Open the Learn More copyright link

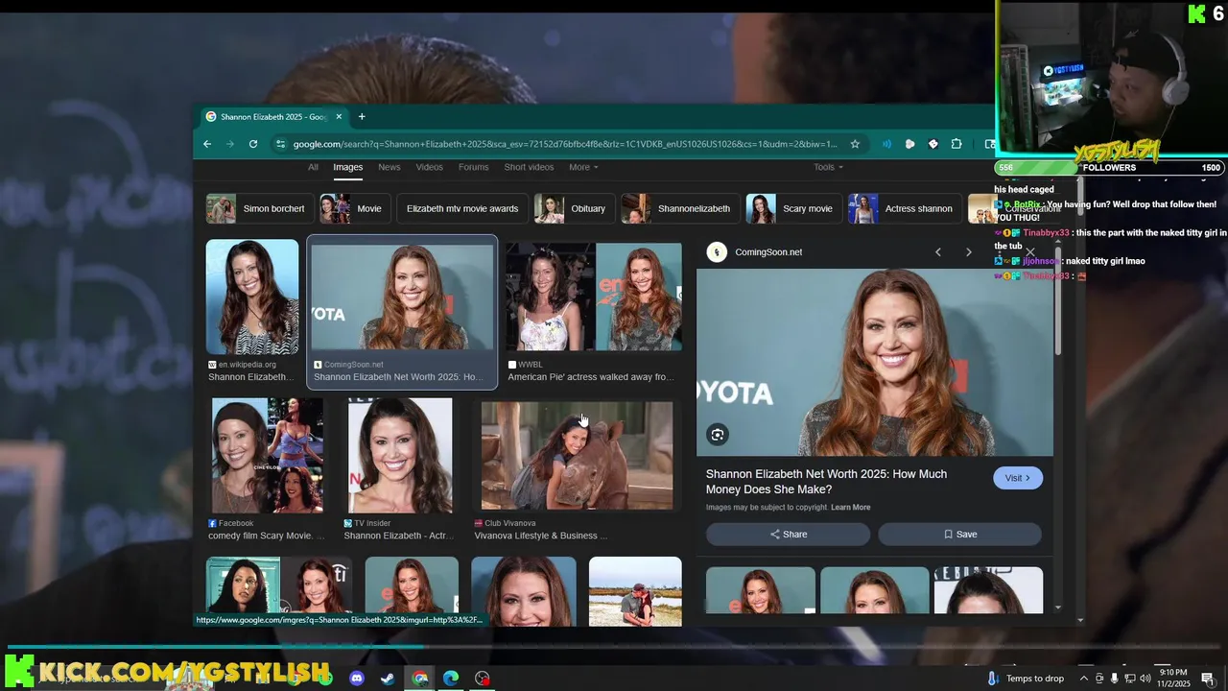point(851,508)
